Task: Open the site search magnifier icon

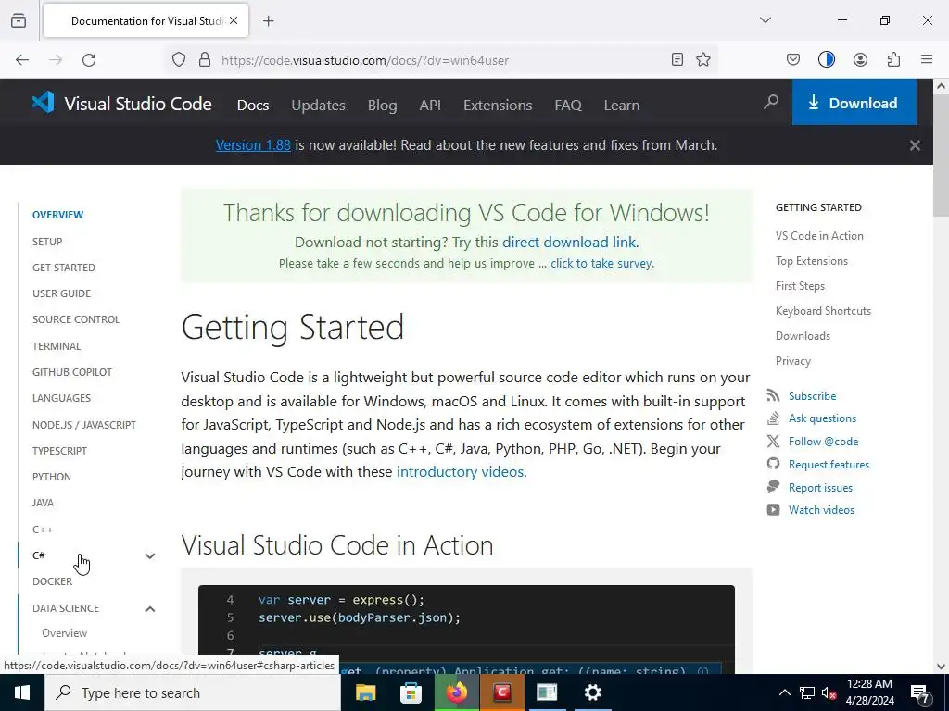Action: [x=770, y=102]
